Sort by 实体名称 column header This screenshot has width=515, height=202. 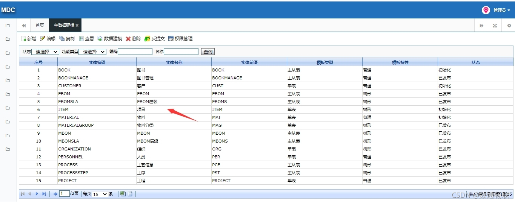174,62
